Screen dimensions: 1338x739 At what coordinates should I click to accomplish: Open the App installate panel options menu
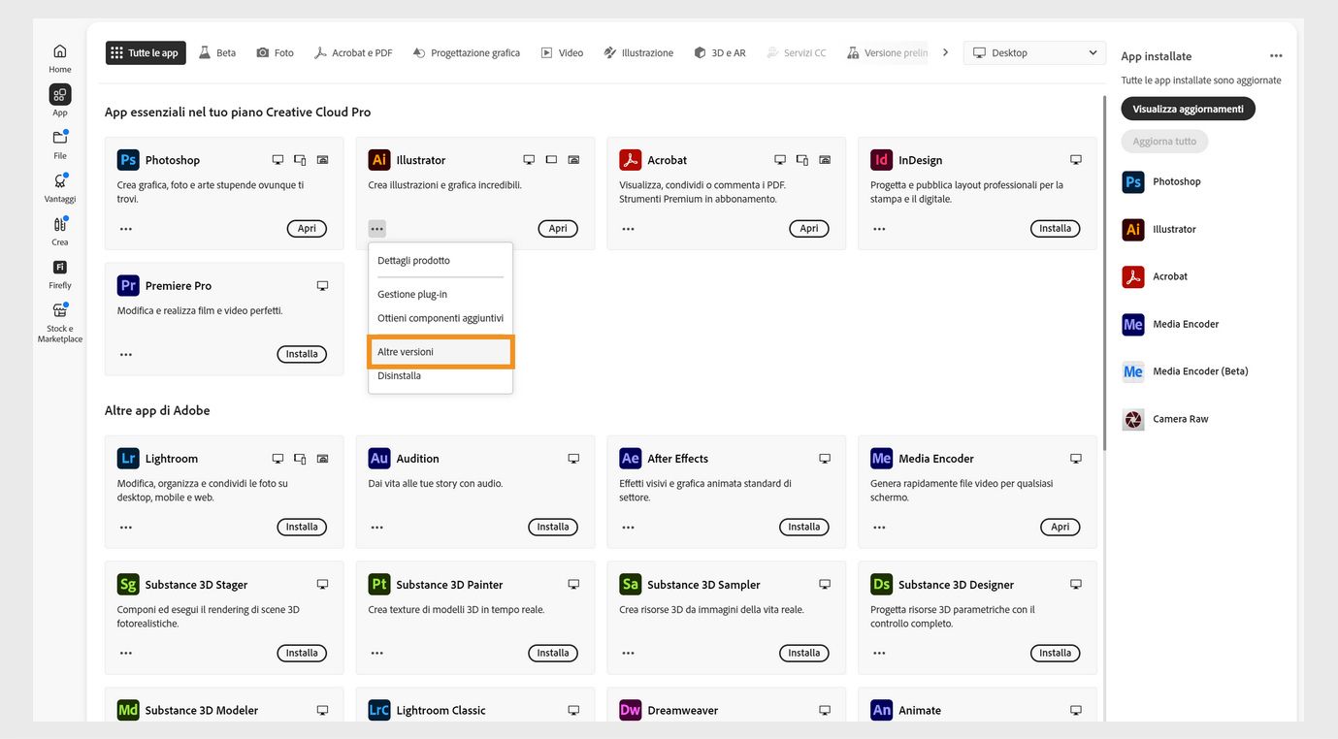click(x=1276, y=56)
